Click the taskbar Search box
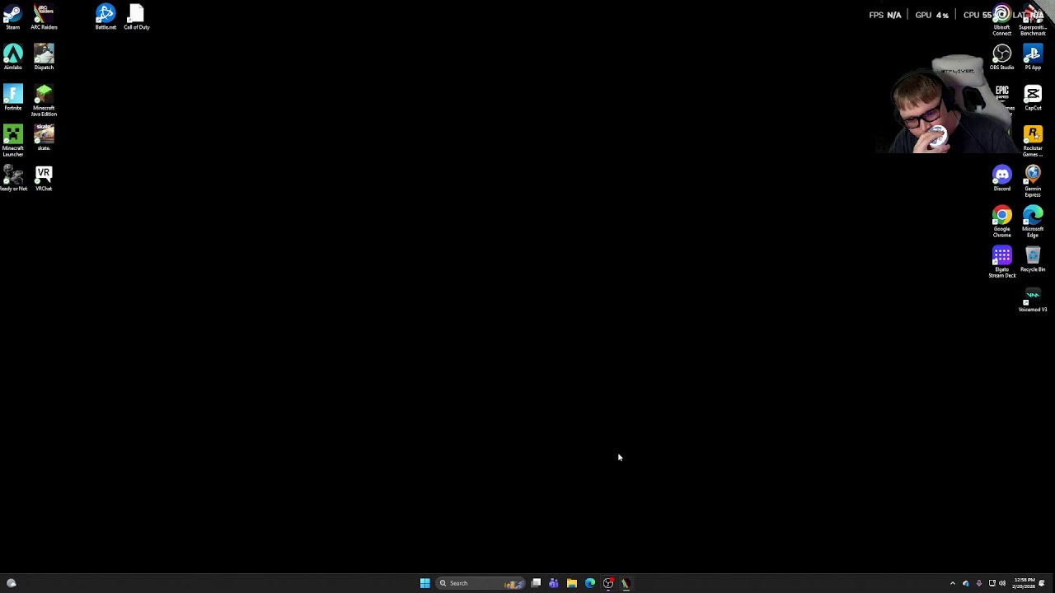This screenshot has width=1055, height=593. (x=481, y=583)
